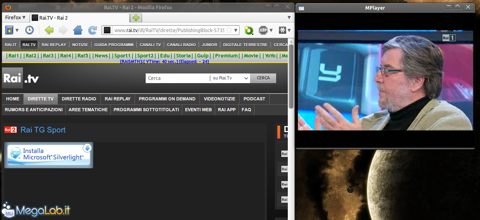Open the DIRETTE RADIO menu item

point(79,99)
